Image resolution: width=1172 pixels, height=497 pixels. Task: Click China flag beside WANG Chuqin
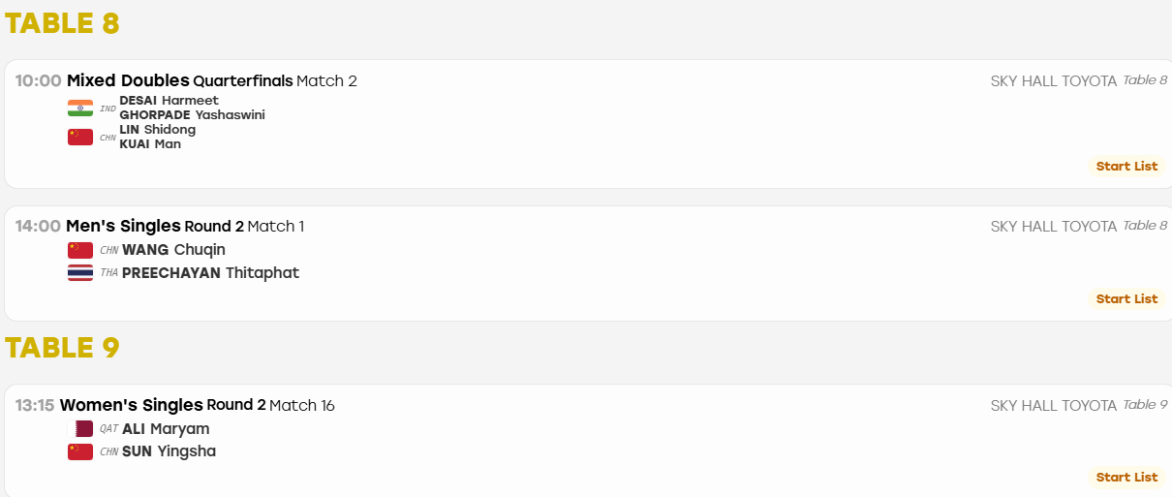(x=80, y=250)
